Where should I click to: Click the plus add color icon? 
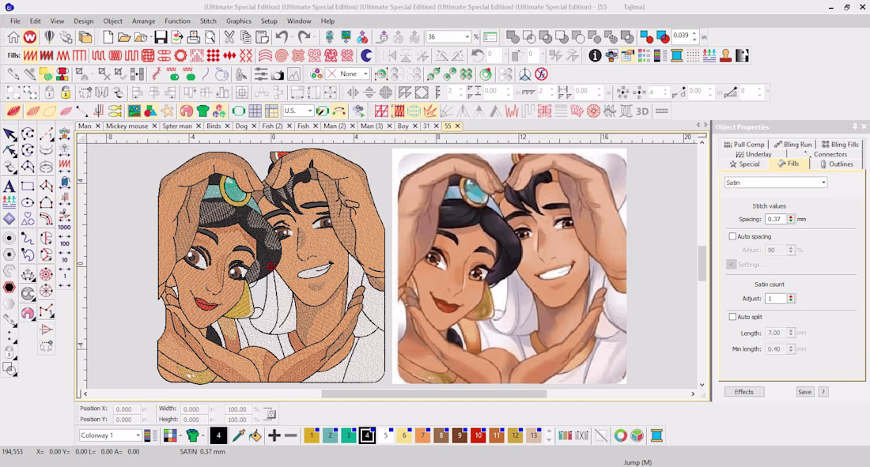coord(274,435)
